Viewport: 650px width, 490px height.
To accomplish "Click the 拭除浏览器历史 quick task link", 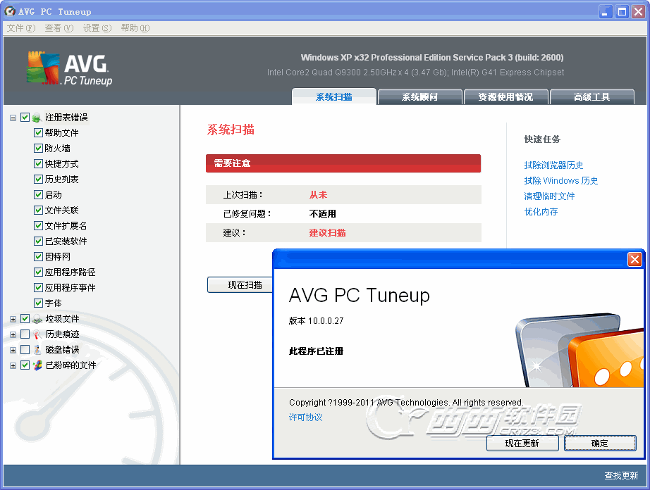I will pos(553,165).
